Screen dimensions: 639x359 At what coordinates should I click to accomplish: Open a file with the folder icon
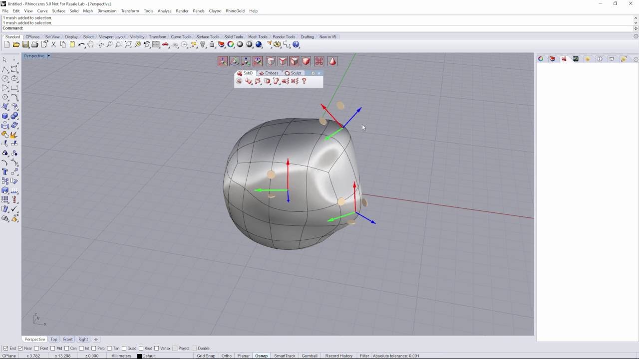[x=16, y=45]
